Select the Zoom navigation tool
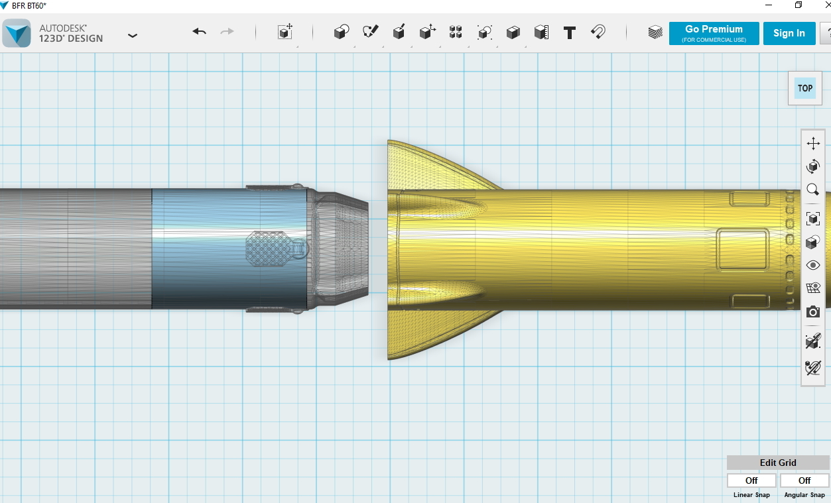Viewport: 831px width, 503px height. tap(813, 190)
